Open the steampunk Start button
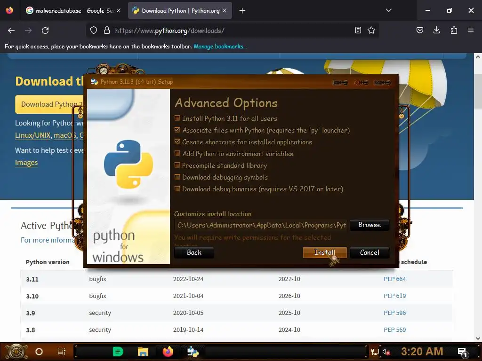 tap(16, 352)
